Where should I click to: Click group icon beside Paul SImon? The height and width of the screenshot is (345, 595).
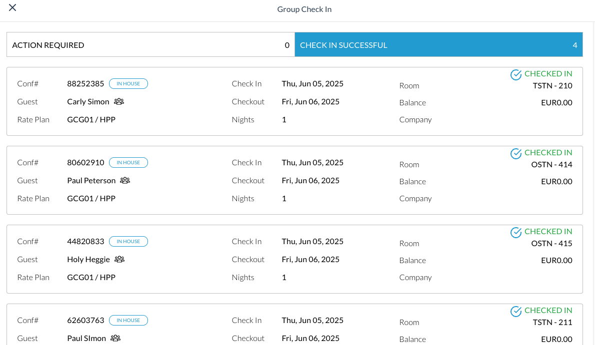tap(115, 338)
